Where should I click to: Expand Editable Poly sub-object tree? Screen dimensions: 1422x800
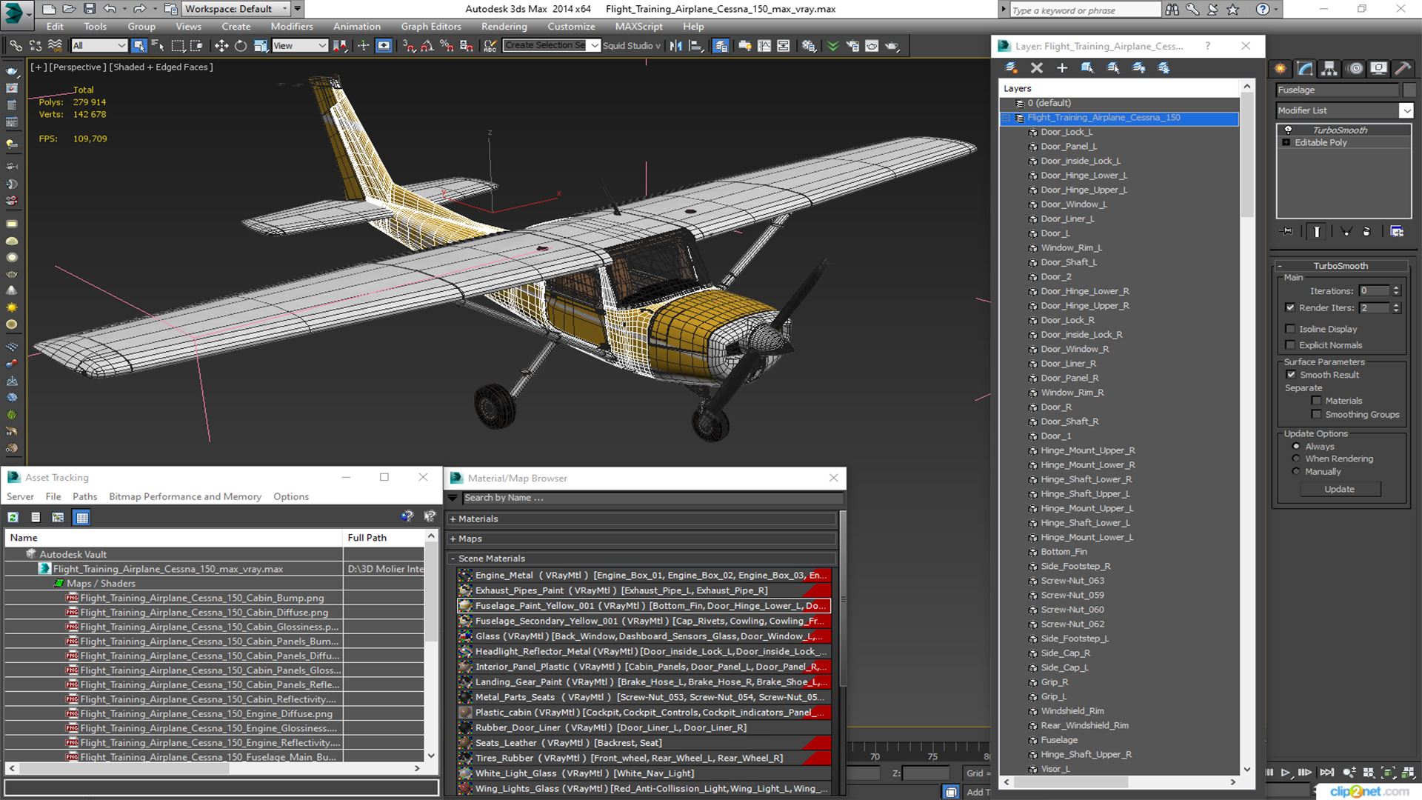pyautogui.click(x=1286, y=142)
